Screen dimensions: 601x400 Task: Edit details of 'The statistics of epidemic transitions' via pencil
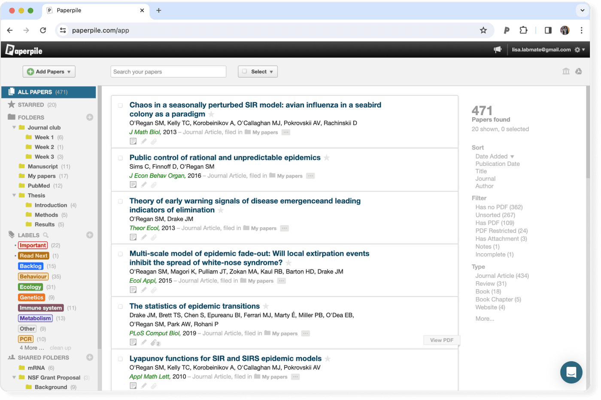143,342
